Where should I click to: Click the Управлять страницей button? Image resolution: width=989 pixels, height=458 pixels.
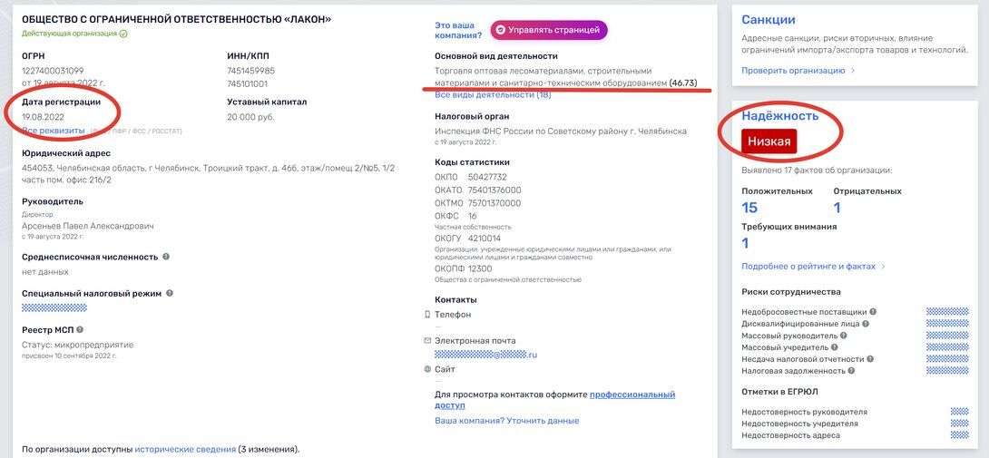pyautogui.click(x=548, y=30)
